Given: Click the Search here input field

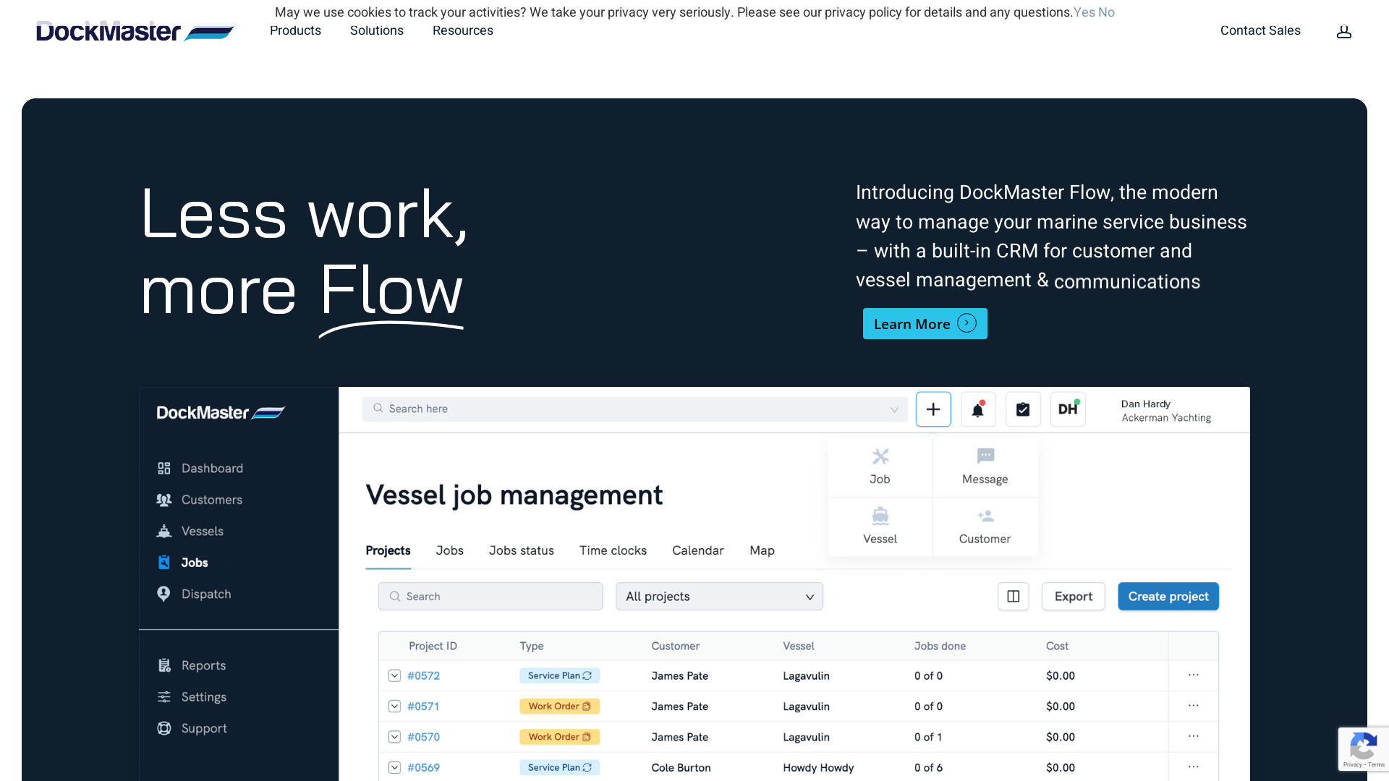Looking at the screenshot, I should point(634,409).
